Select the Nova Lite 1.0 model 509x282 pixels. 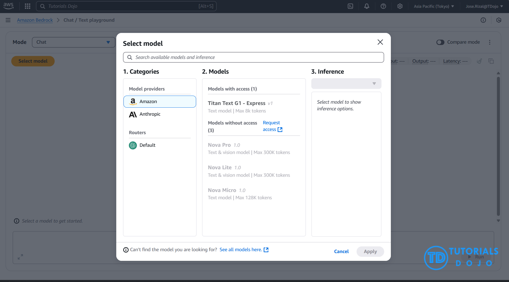254,171
